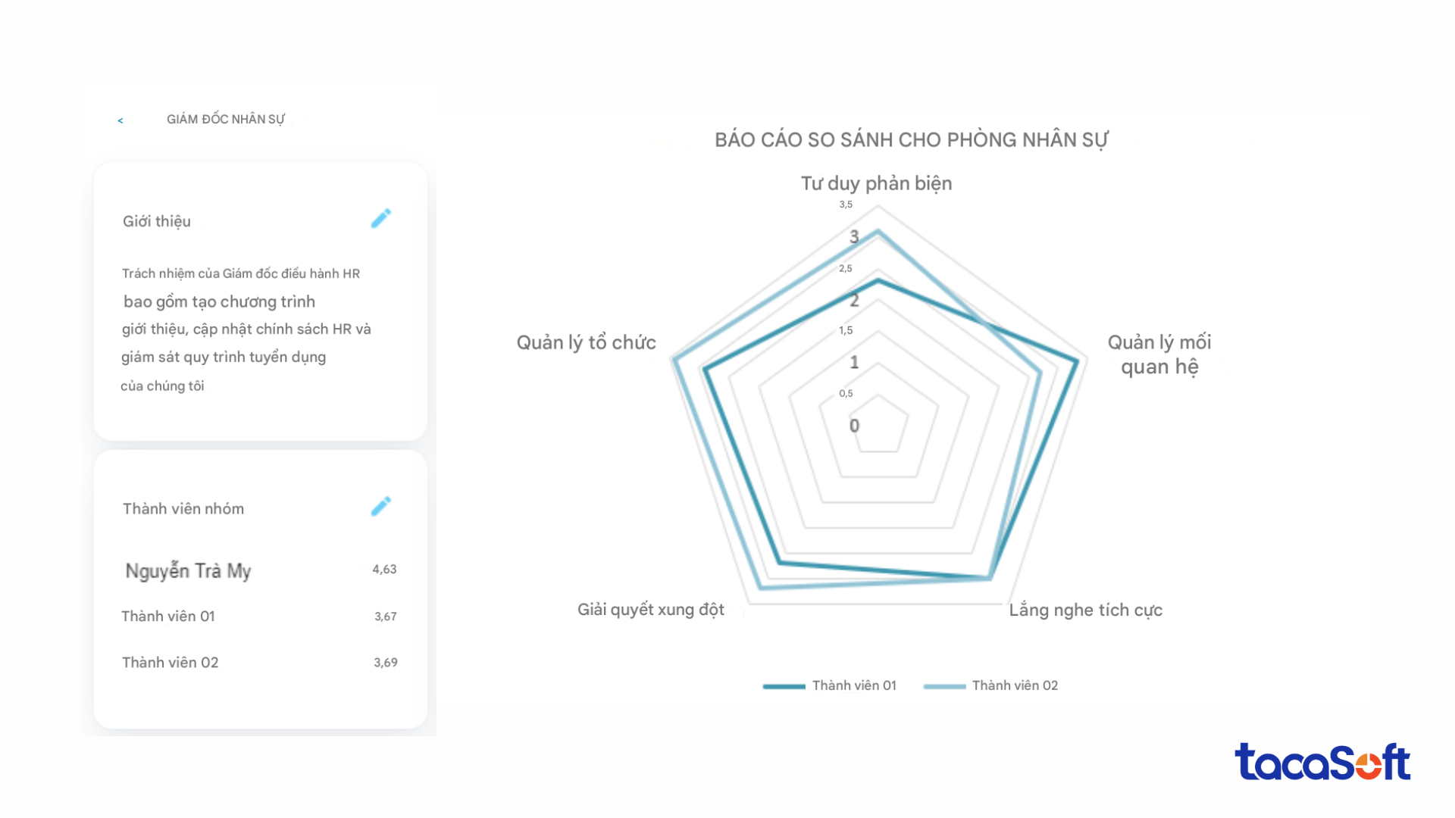Toggle Thành viên 02 series in chart legend
This screenshot has height=818, width=1455.
click(1014, 685)
